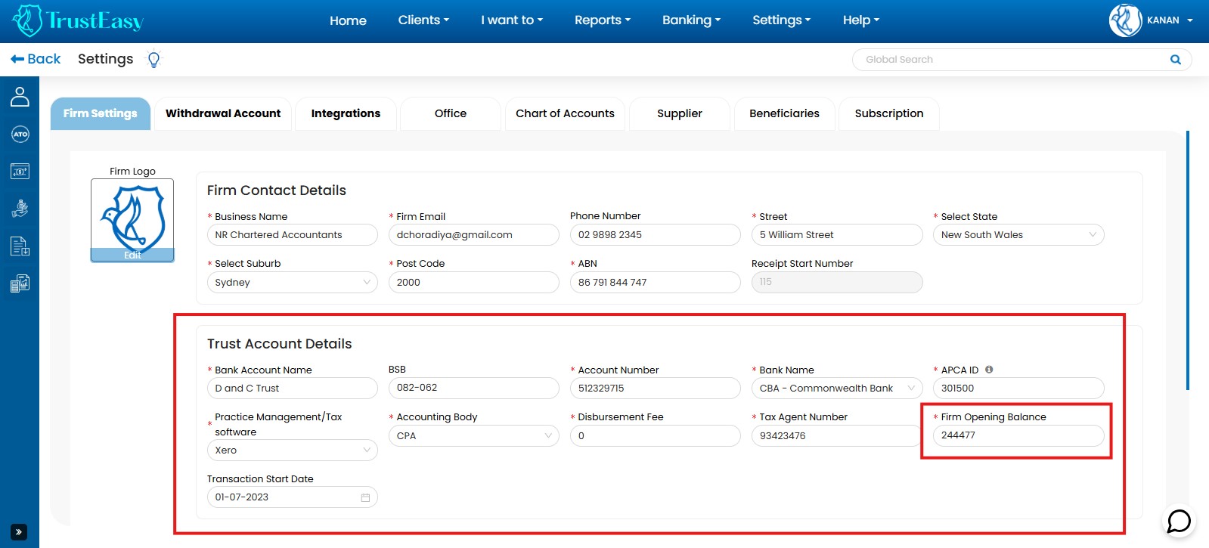The width and height of the screenshot is (1209, 548).
Task: Click the Global Search magnifier icon
Action: coord(1175,60)
